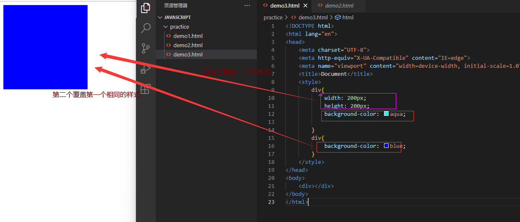Click the HTML icon on demo2.html tab
The width and height of the screenshot is (520, 222).
point(320,5)
